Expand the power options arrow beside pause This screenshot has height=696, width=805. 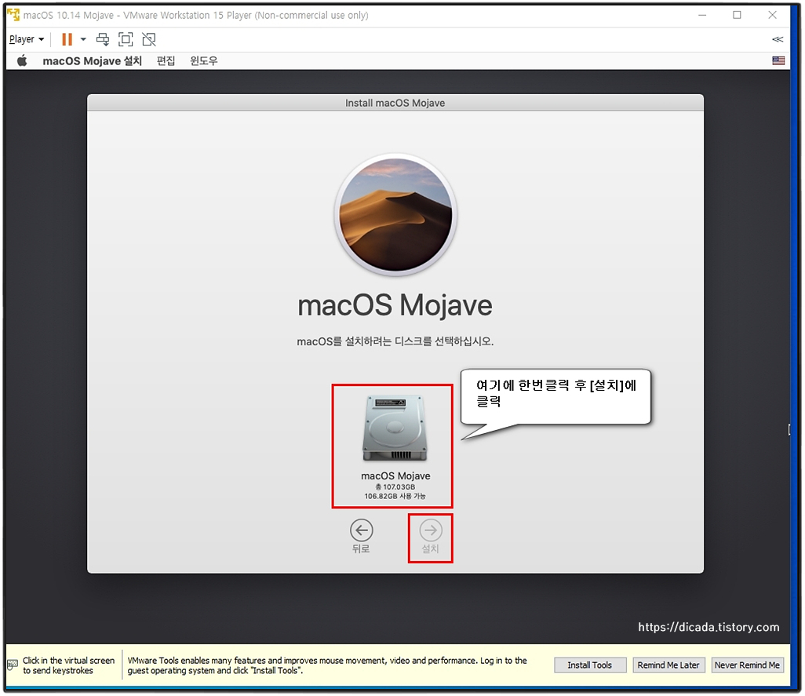pos(83,39)
